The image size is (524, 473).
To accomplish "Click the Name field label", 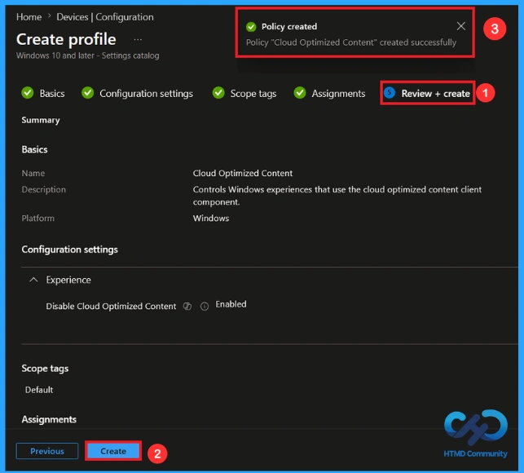I will click(33, 173).
